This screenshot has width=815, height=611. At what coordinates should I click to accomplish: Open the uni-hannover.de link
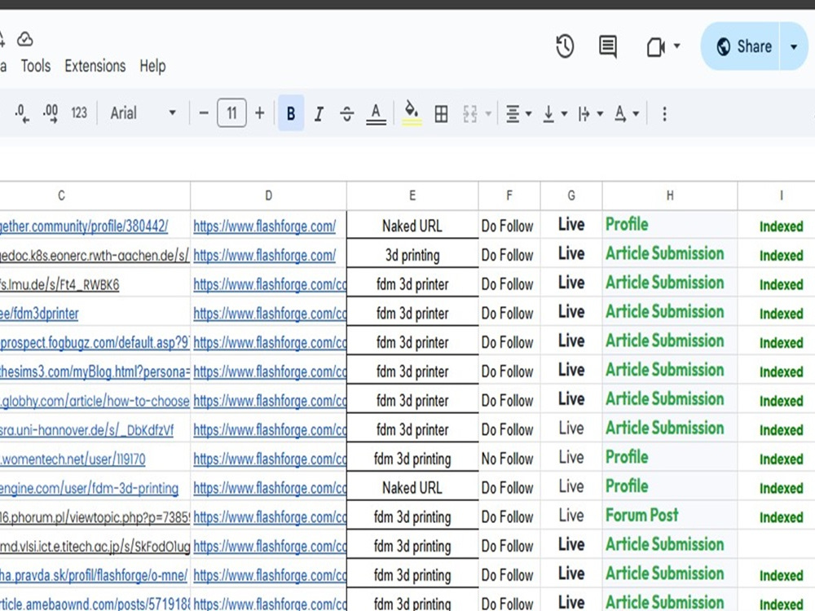[86, 429]
